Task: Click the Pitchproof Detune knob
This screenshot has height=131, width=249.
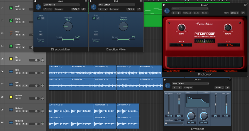Action: [x=228, y=28]
